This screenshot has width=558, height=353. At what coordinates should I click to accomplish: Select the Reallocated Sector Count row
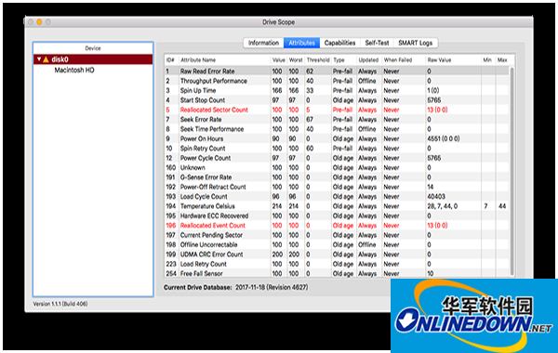337,110
